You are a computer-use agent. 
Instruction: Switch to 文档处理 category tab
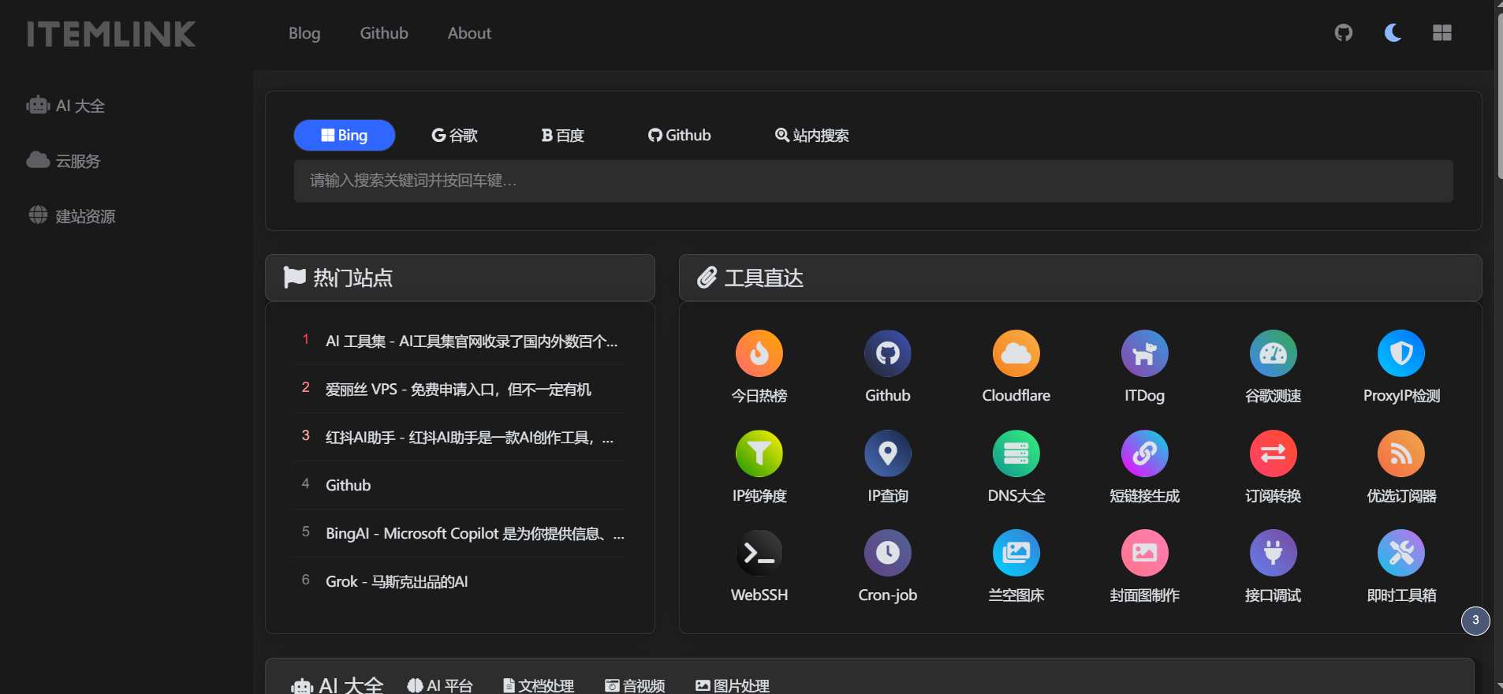[x=539, y=685]
